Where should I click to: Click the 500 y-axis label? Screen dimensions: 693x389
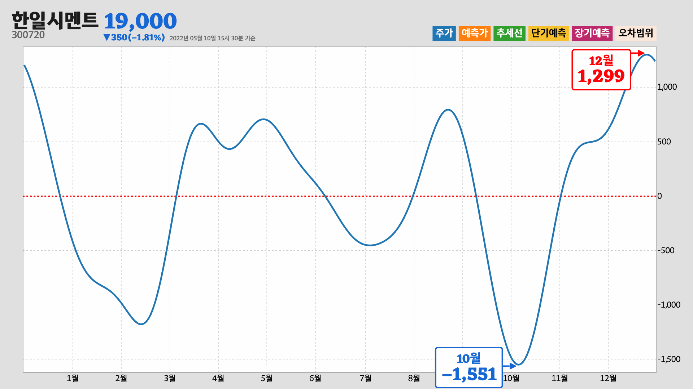[x=664, y=142]
